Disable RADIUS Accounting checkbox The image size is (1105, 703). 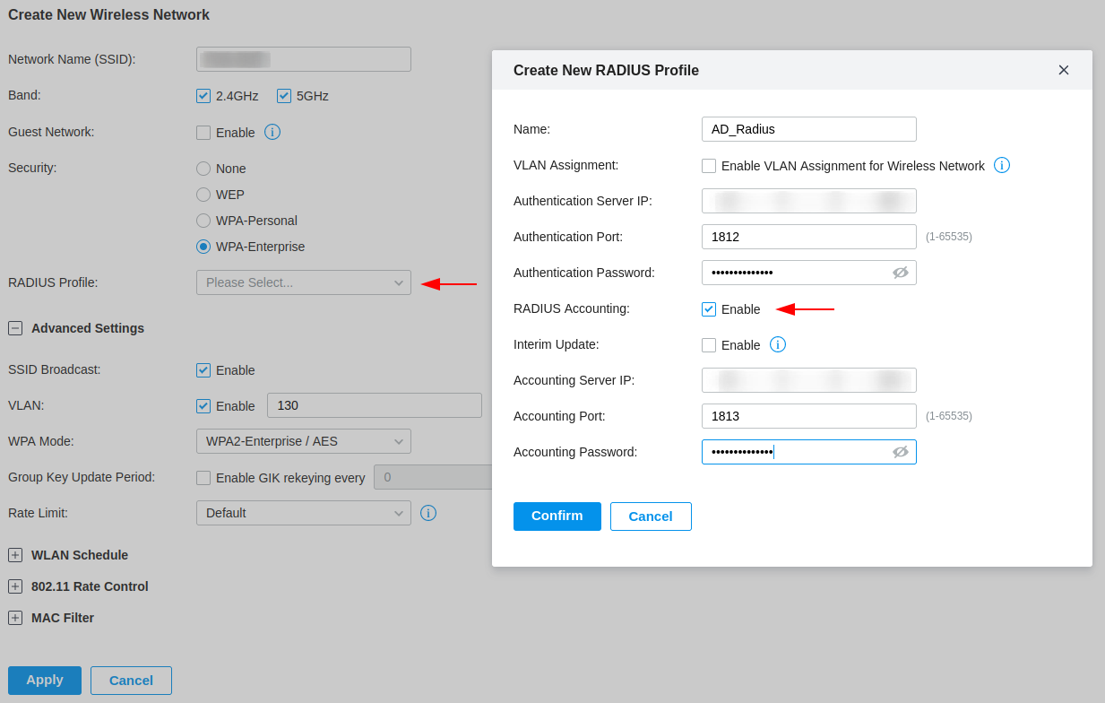coord(709,309)
